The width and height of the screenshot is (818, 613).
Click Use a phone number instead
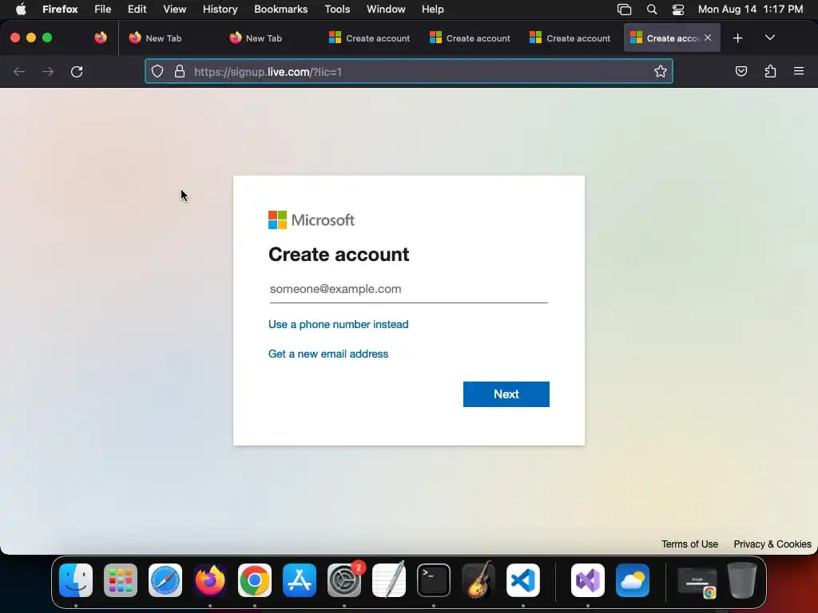[338, 324]
